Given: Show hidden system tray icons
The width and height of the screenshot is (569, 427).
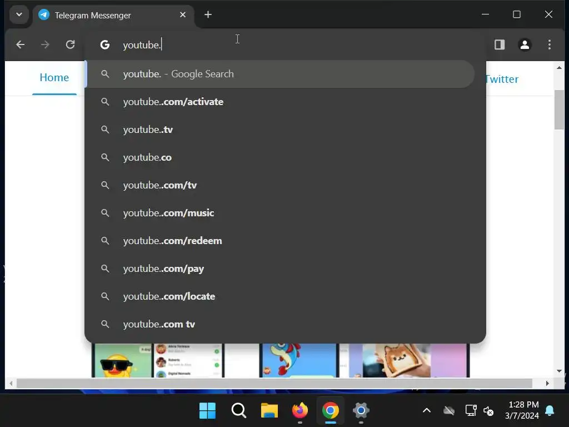Looking at the screenshot, I should click(427, 411).
